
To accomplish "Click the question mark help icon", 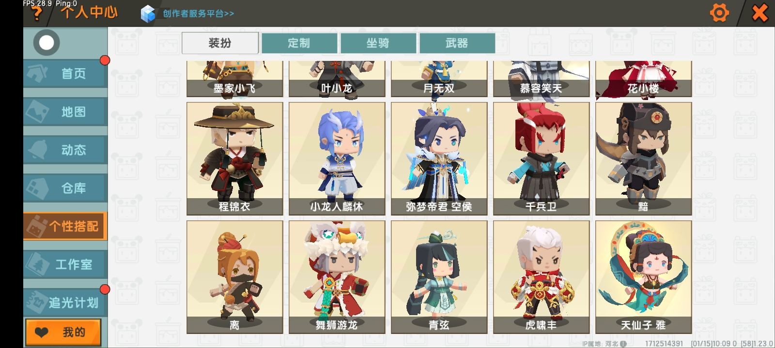I will pyautogui.click(x=36, y=14).
